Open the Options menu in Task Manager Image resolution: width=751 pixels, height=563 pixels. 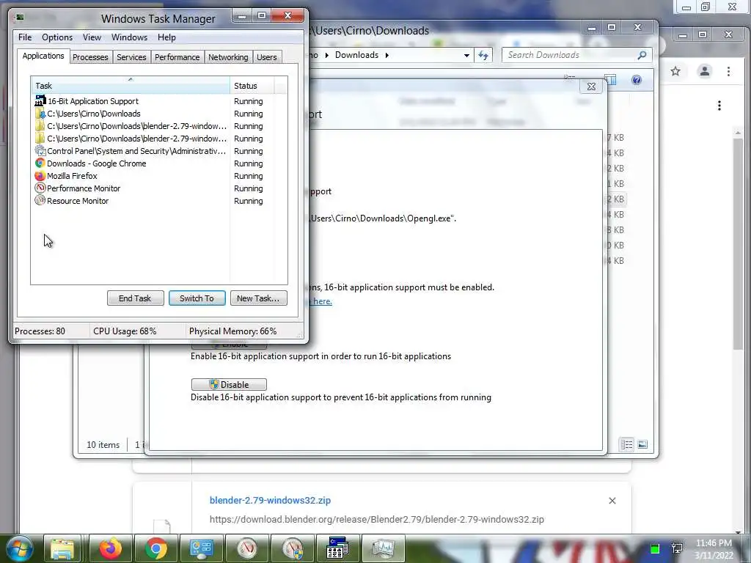tap(57, 37)
